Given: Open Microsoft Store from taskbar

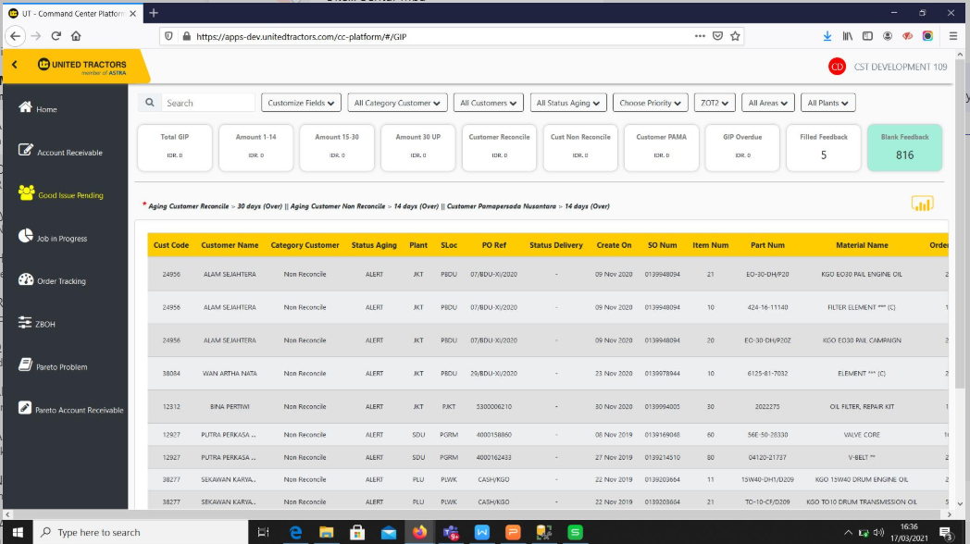Looking at the screenshot, I should [x=357, y=532].
